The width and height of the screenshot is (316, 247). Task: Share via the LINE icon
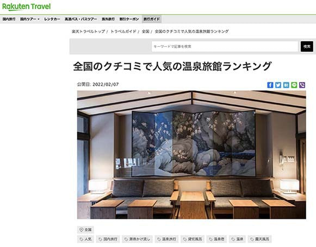pyautogui.click(x=294, y=85)
